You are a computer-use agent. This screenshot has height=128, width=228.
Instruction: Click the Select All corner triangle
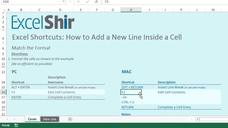pyautogui.click(x=4, y=10)
